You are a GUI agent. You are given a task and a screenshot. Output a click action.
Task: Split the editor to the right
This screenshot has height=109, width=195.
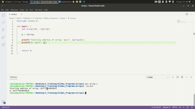click(x=187, y=14)
